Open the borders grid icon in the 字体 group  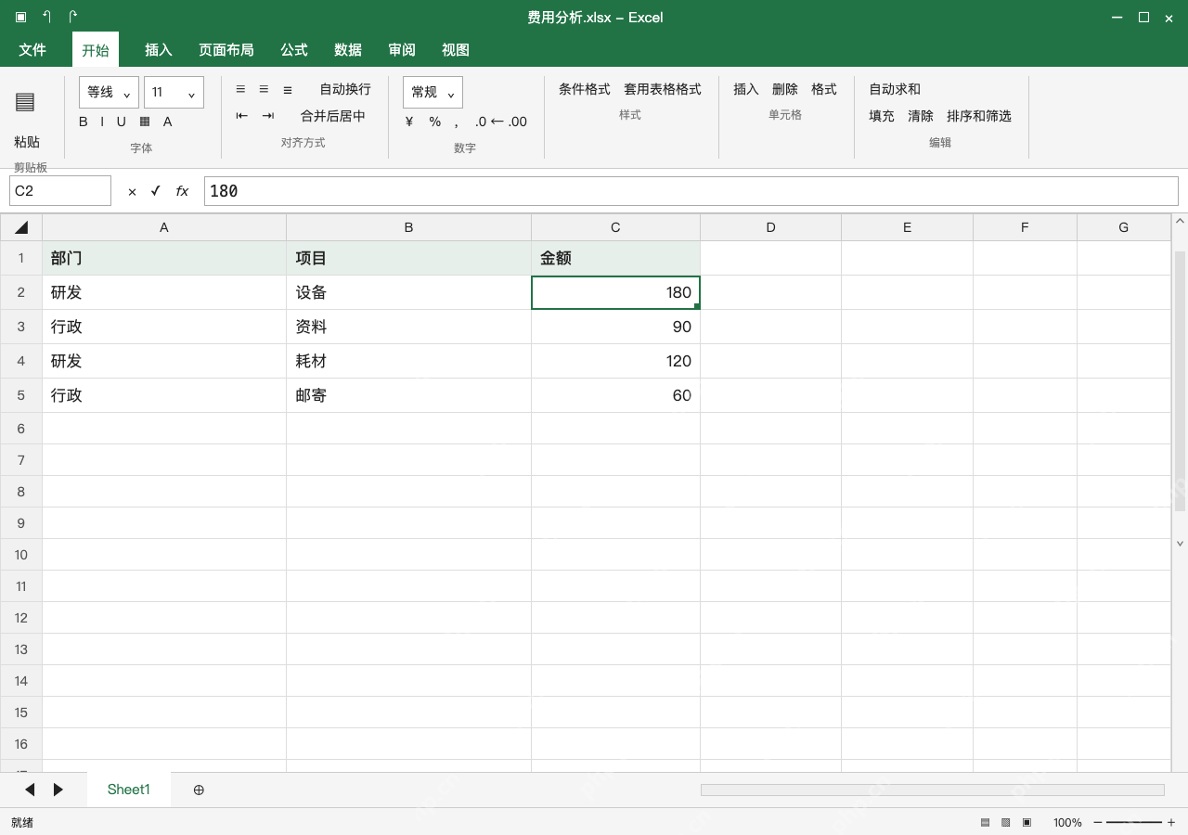[x=145, y=122]
